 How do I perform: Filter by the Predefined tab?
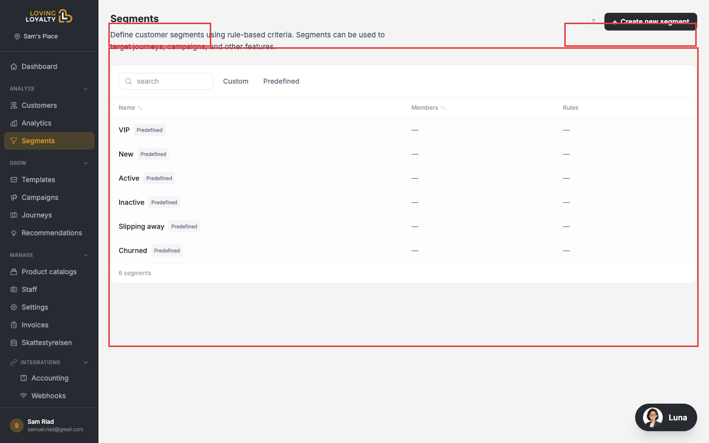[x=281, y=81]
